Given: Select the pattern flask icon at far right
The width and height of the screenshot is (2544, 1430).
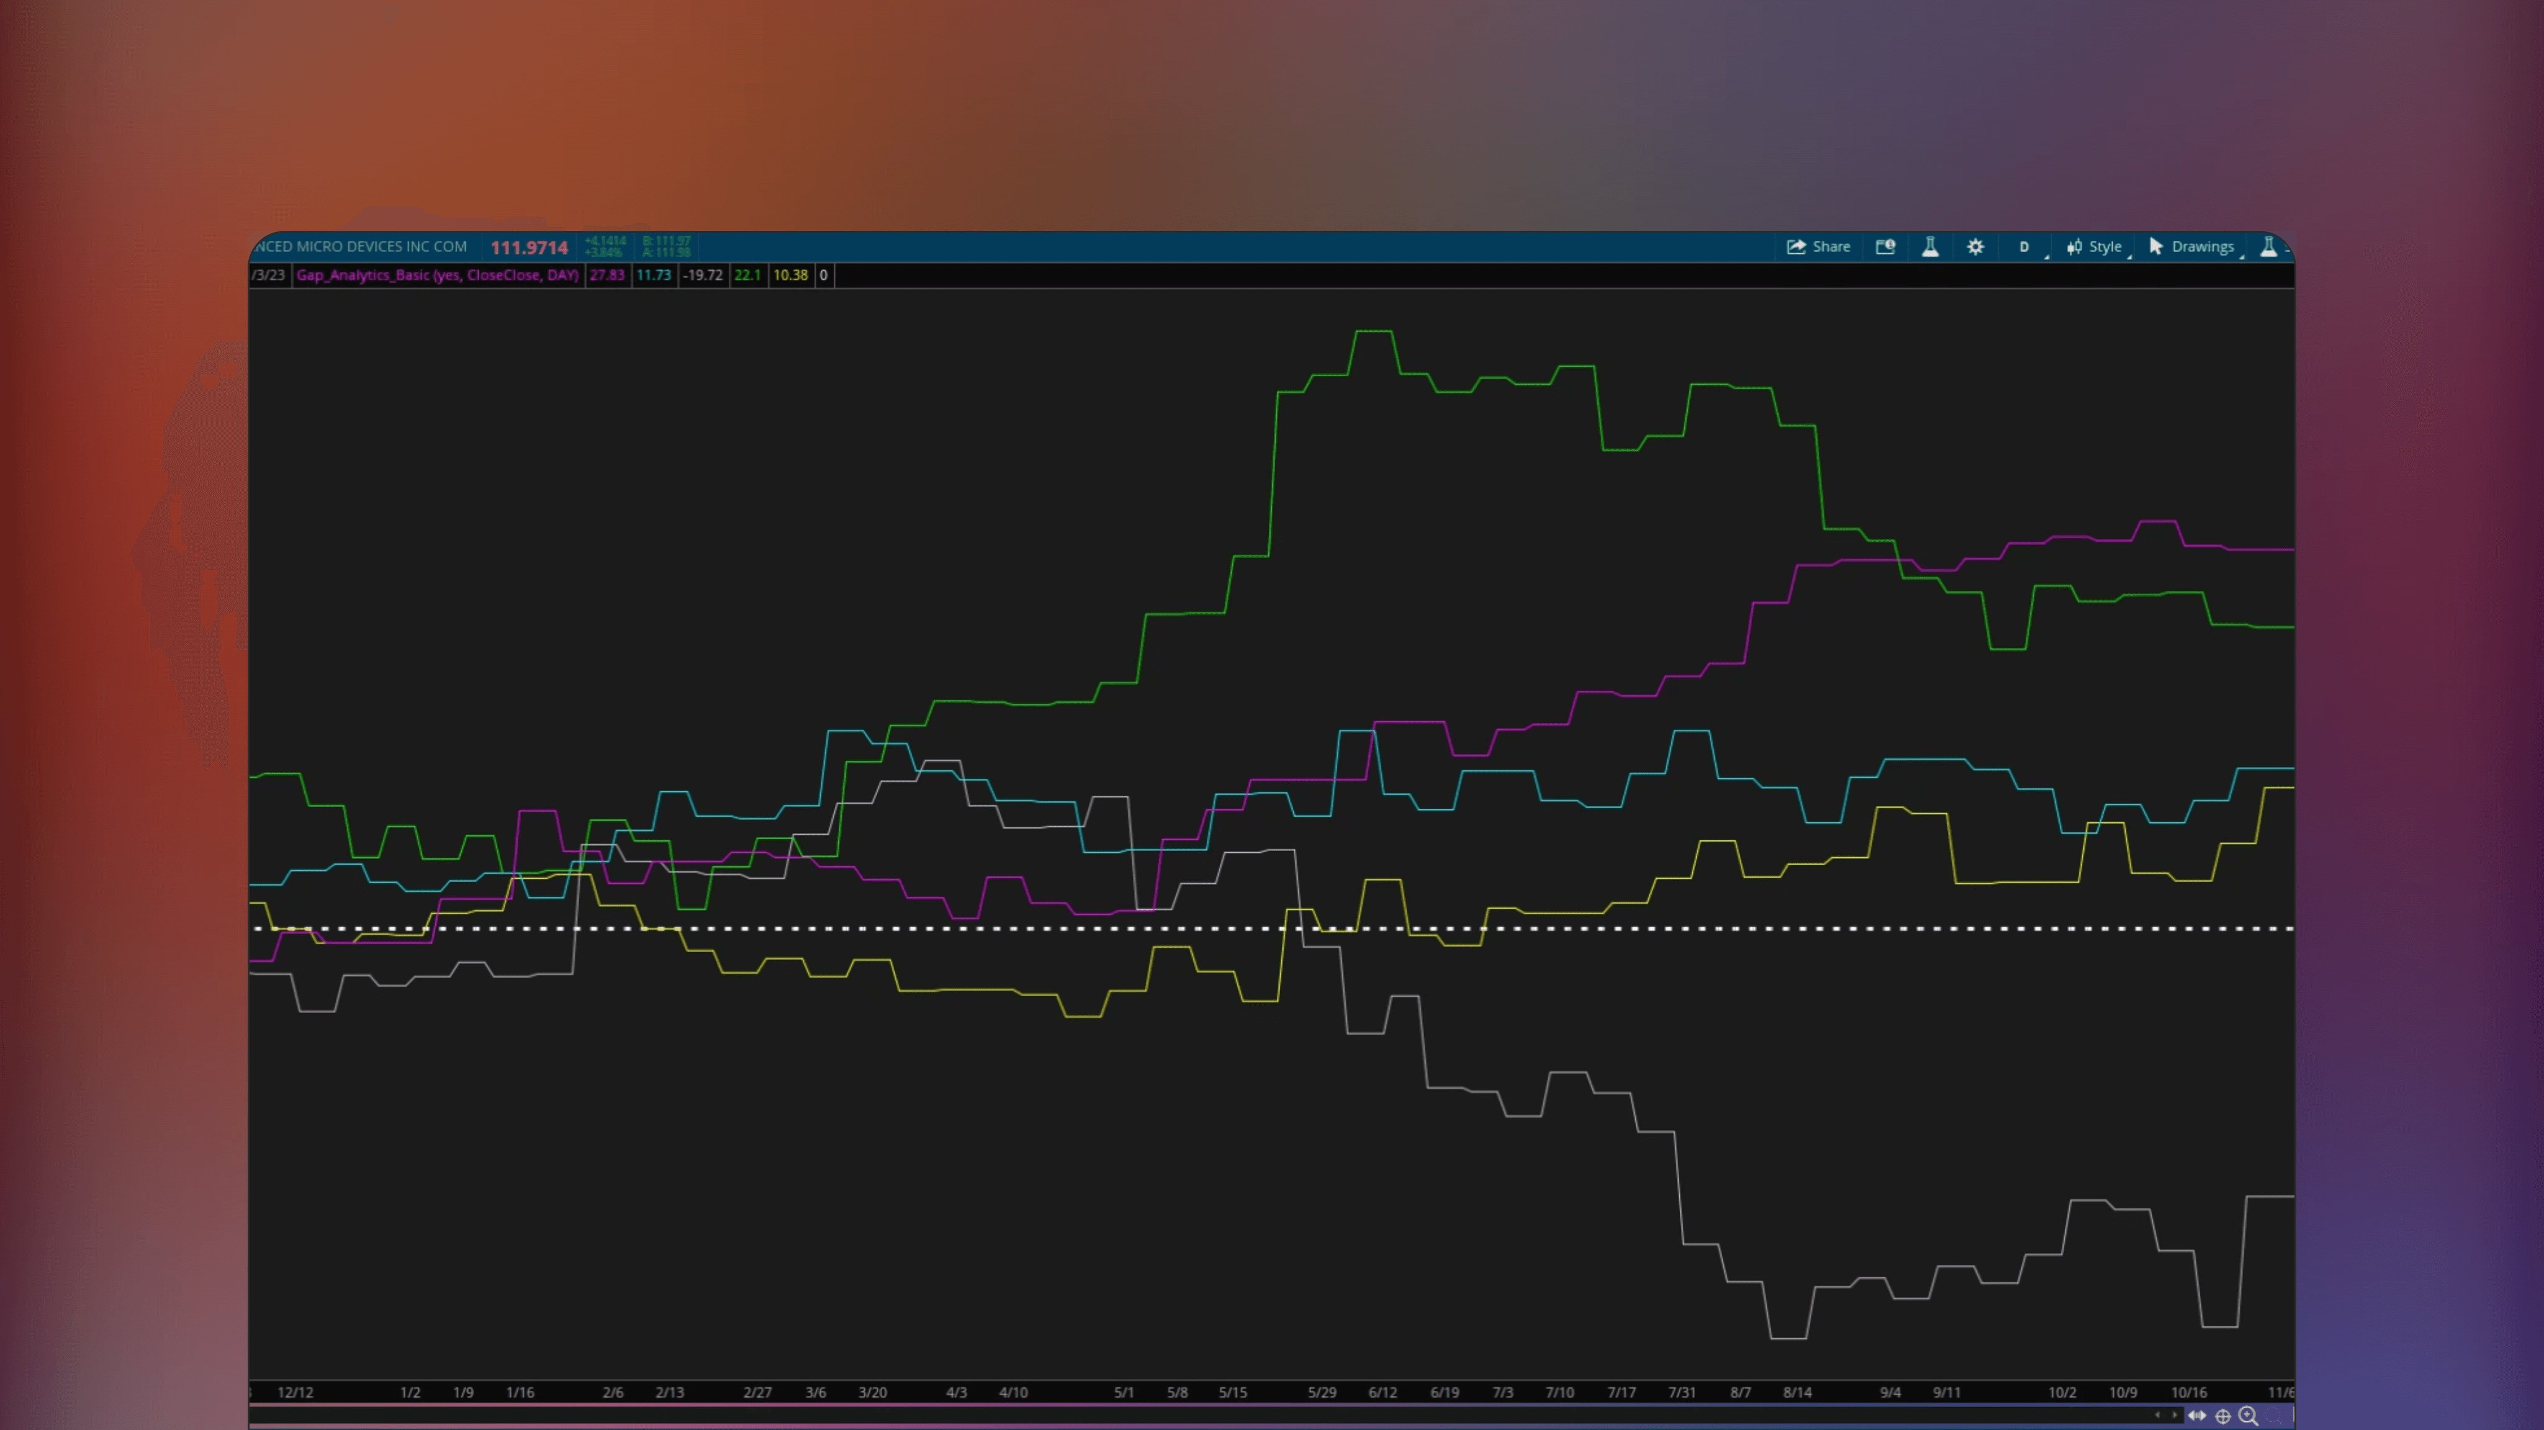Looking at the screenshot, I should (2270, 246).
